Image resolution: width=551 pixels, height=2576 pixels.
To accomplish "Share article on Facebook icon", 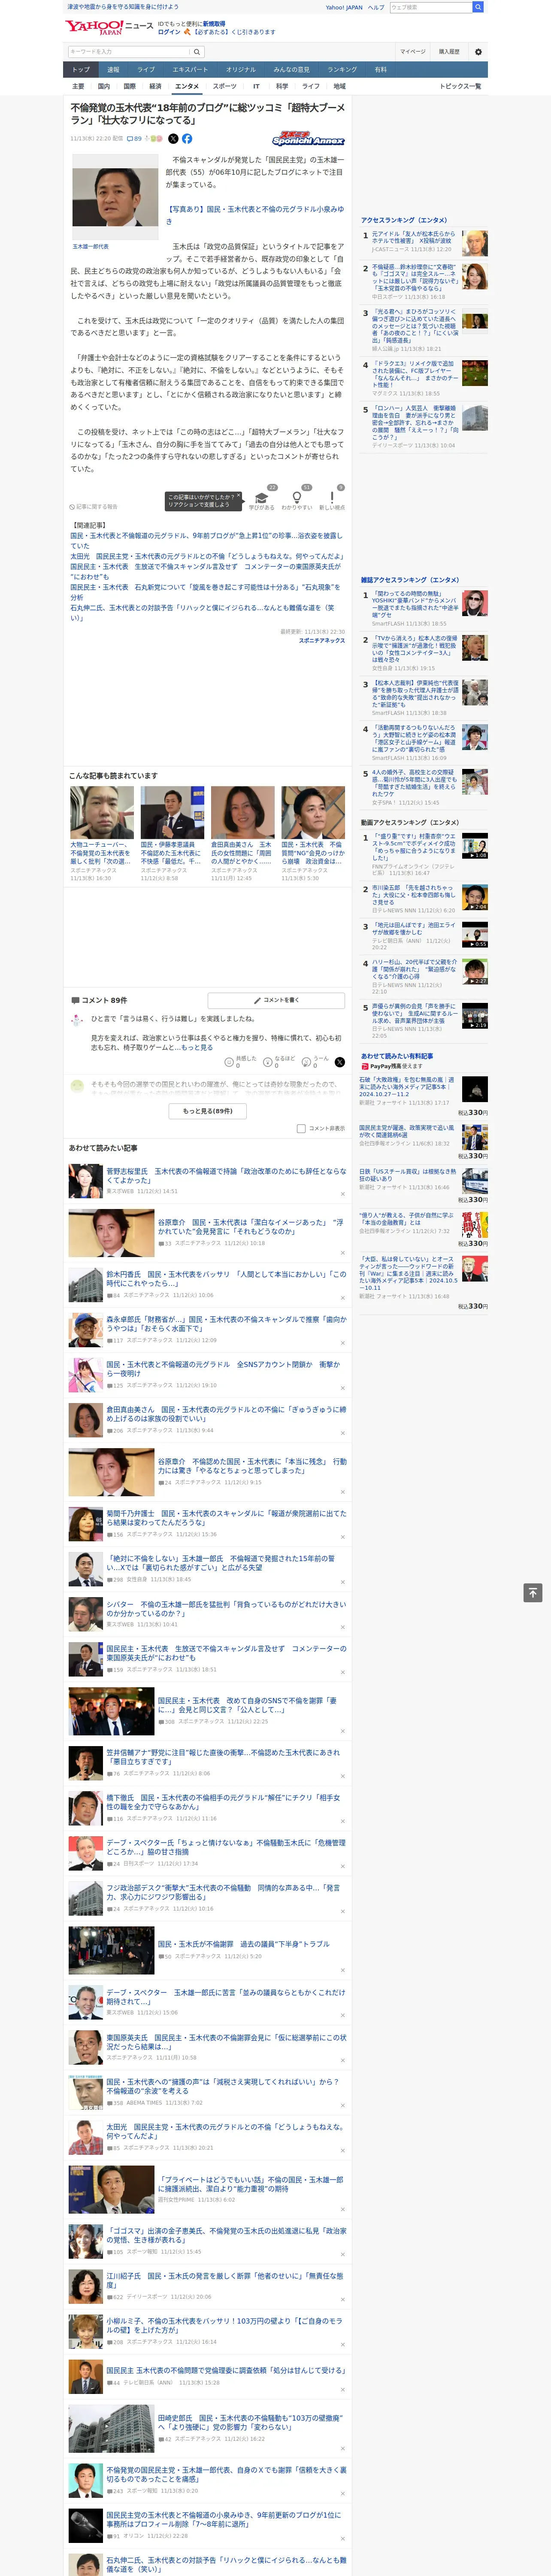I will click(187, 139).
